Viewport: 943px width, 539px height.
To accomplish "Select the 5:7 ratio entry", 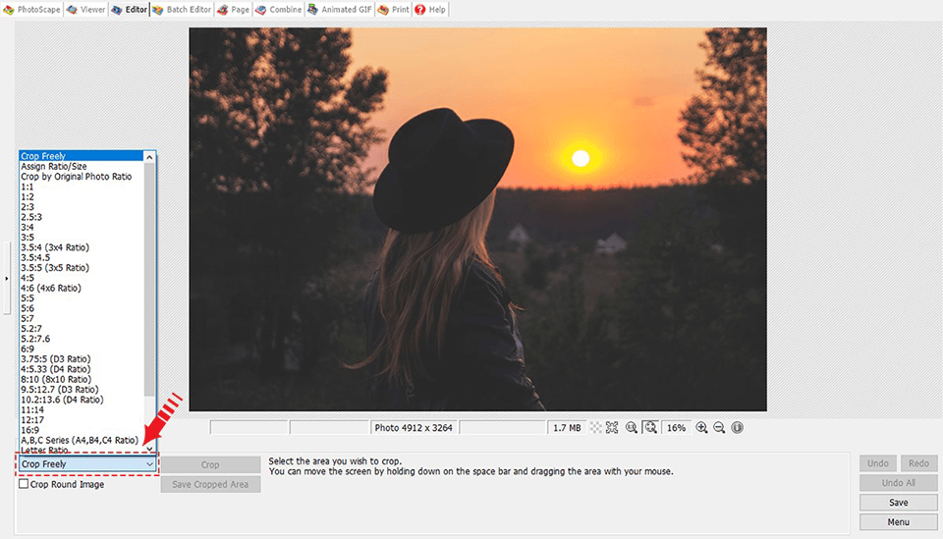I will (x=82, y=318).
